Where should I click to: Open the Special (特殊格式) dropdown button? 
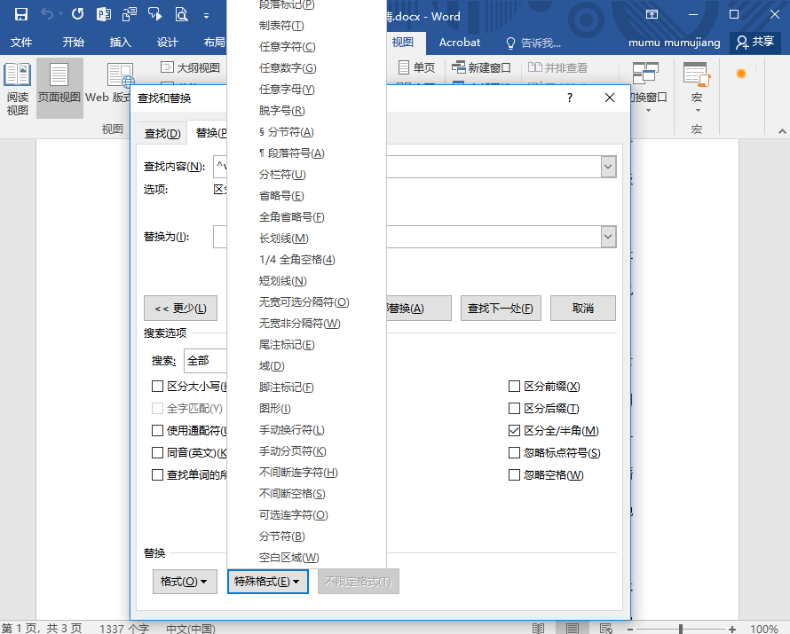click(267, 582)
